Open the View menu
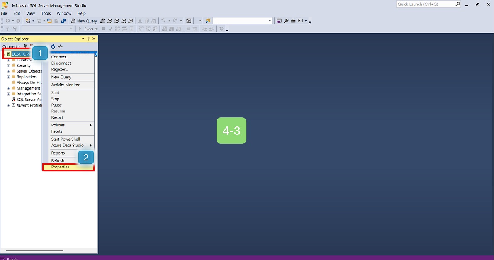Viewport: 494px width, 260px height. pyautogui.click(x=31, y=13)
